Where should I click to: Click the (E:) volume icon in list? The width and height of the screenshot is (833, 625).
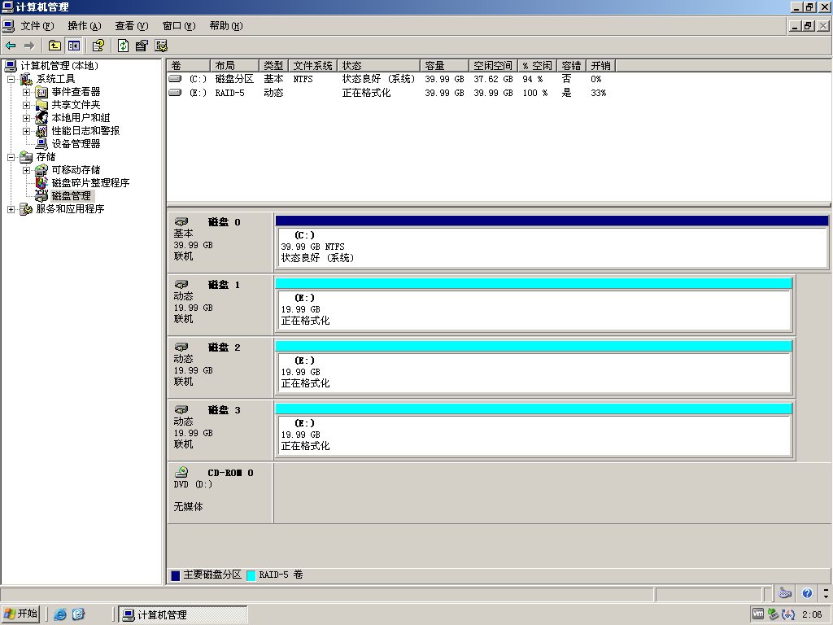click(175, 93)
